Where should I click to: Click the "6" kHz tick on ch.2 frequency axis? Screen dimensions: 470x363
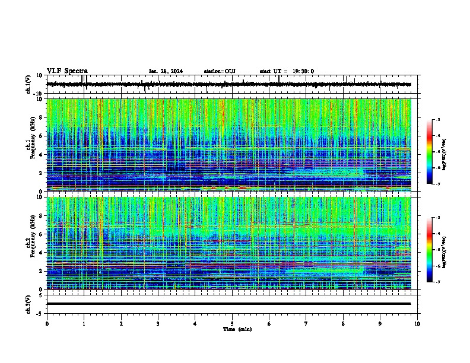click(41, 234)
